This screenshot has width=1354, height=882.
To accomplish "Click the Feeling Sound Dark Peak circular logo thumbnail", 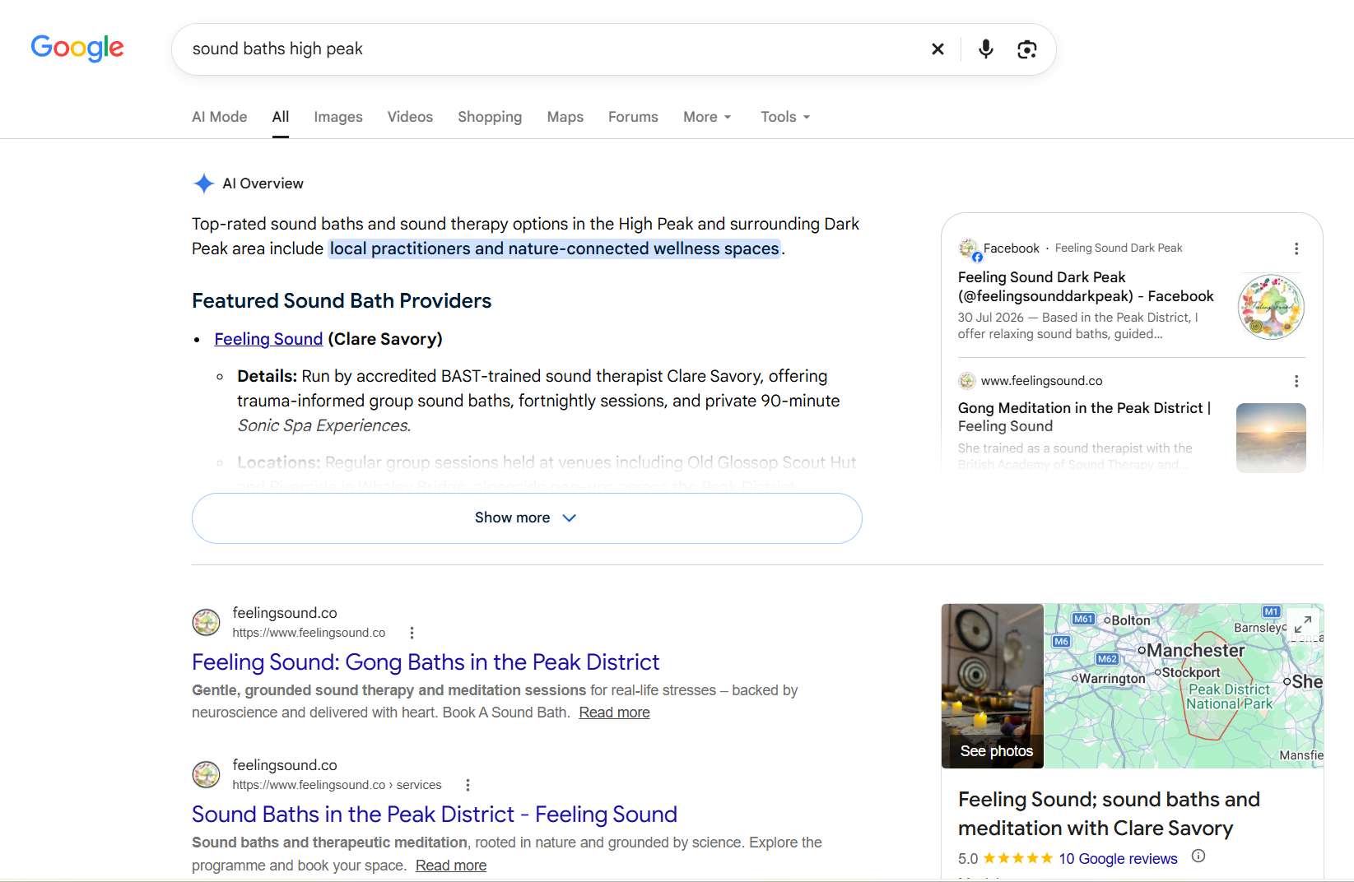I will tap(1271, 307).
